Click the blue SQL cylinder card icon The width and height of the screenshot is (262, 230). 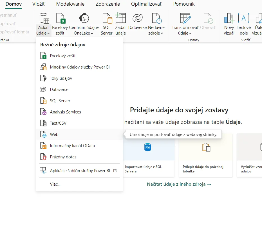click(x=147, y=147)
